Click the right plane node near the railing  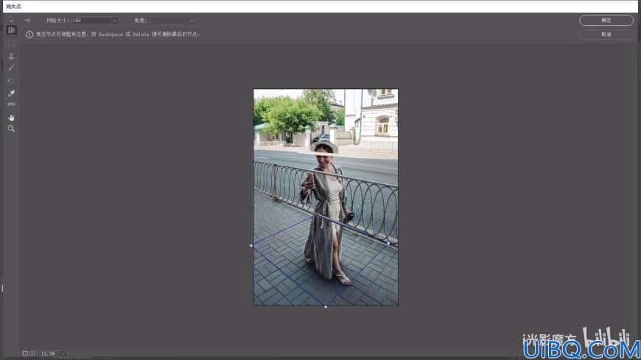pyautogui.click(x=388, y=243)
